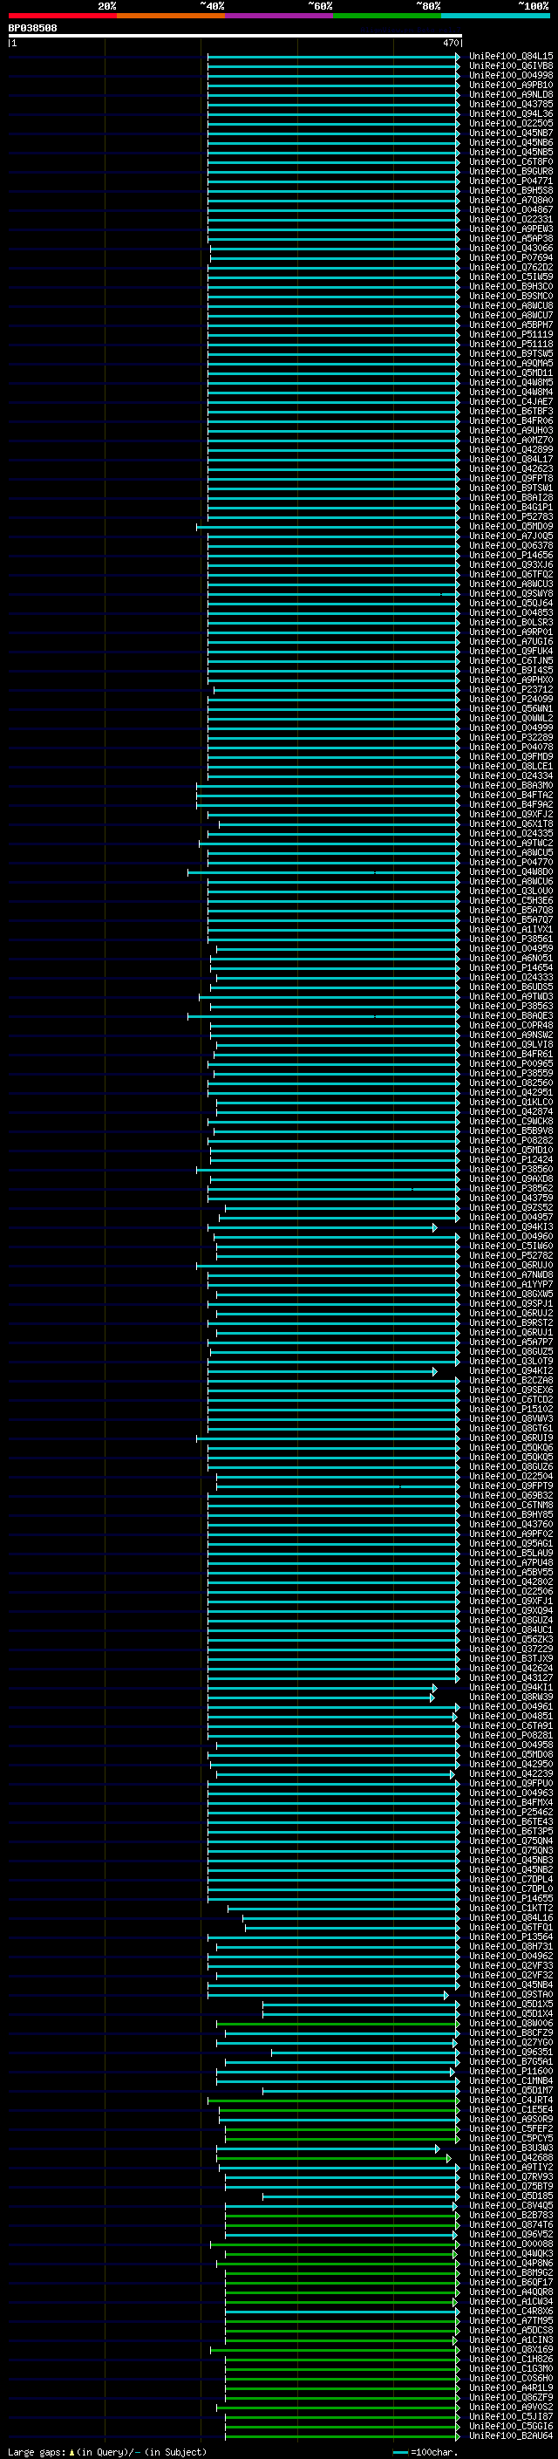The height and width of the screenshot is (2459, 558).
Task: Select hit label UniRef100_A1CW34
Action: point(511,2301)
